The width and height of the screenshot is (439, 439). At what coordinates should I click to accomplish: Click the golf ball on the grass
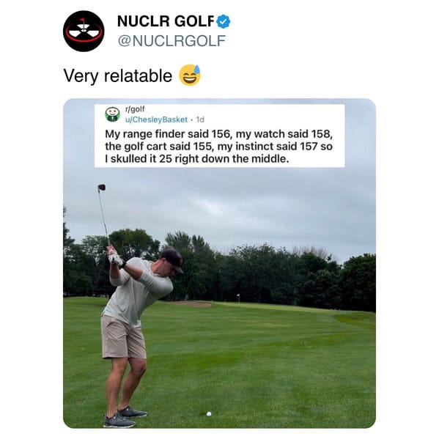point(209,414)
